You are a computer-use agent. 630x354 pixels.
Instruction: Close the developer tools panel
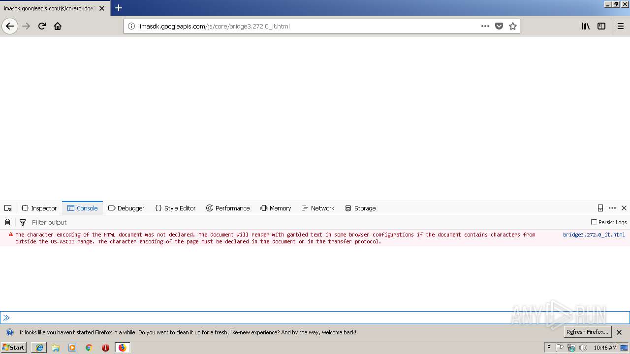(624, 208)
